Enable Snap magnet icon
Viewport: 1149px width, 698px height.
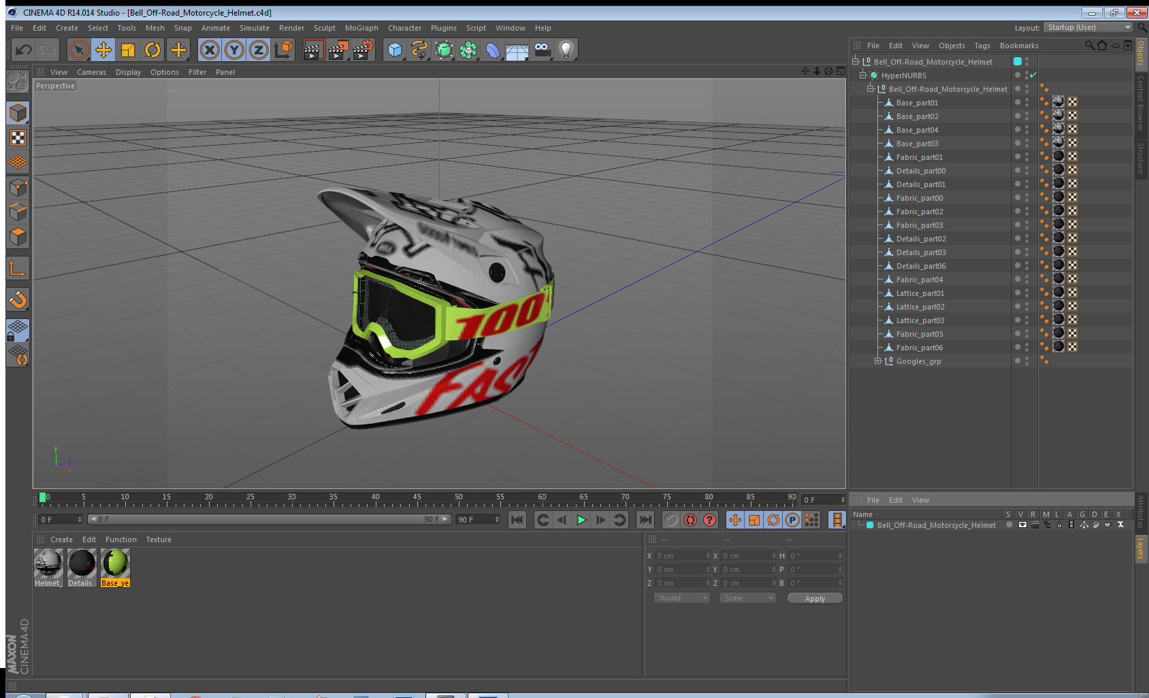(x=18, y=299)
